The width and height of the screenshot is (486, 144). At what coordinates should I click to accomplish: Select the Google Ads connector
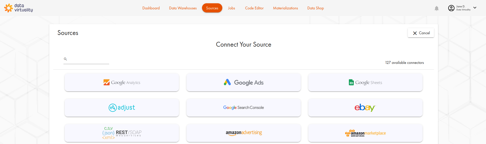(244, 82)
